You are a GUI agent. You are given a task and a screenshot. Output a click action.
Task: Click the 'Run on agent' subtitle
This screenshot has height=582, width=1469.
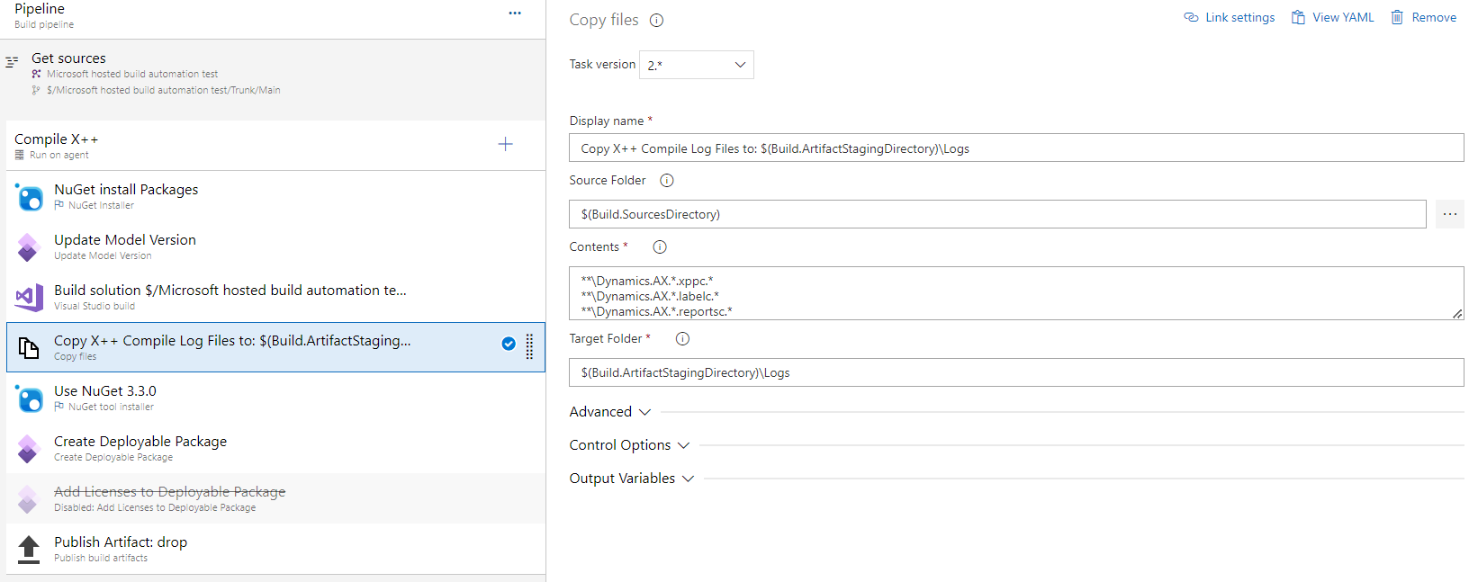pyautogui.click(x=59, y=156)
